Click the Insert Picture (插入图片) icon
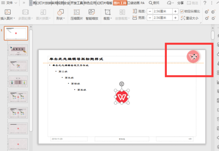This screenshot has width=219, height=151. pyautogui.click(x=8, y=12)
